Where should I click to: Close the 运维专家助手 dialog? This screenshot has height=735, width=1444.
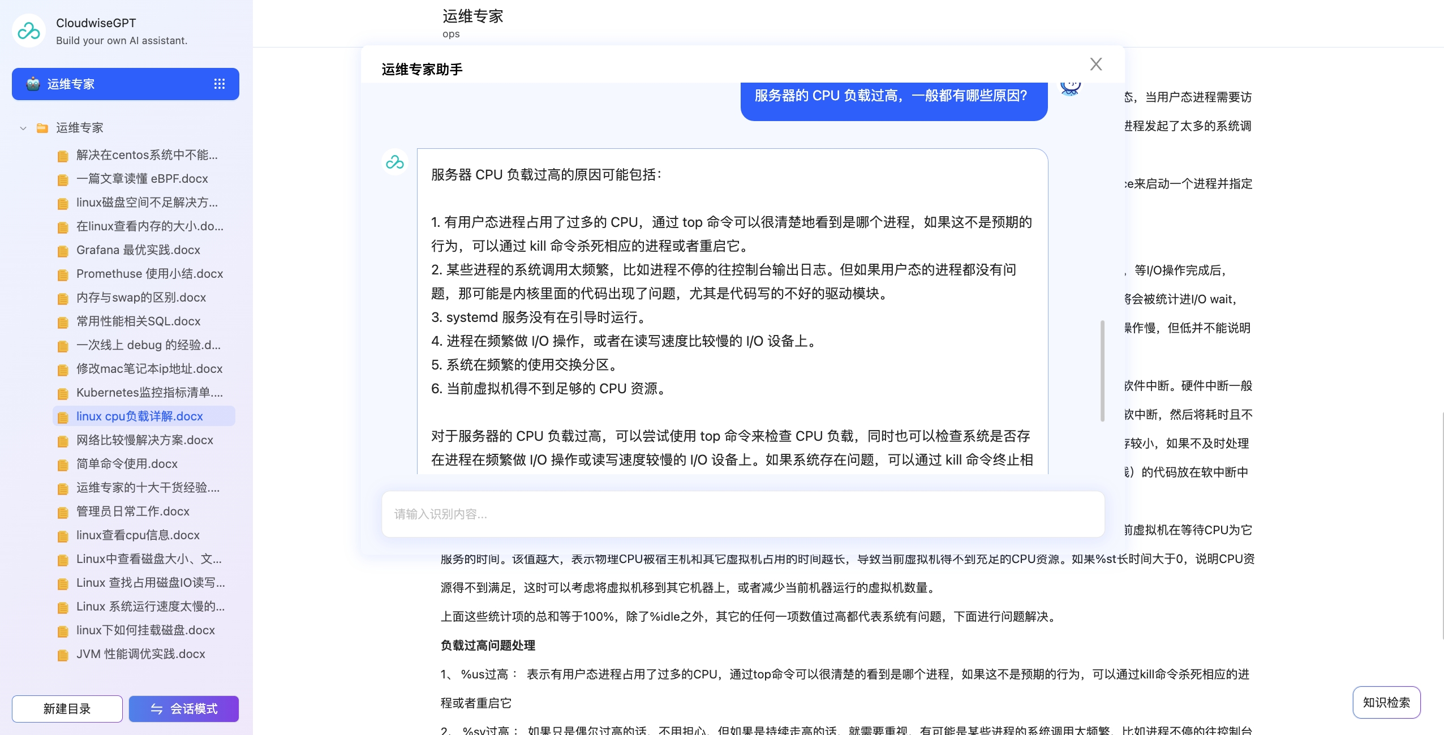tap(1096, 64)
